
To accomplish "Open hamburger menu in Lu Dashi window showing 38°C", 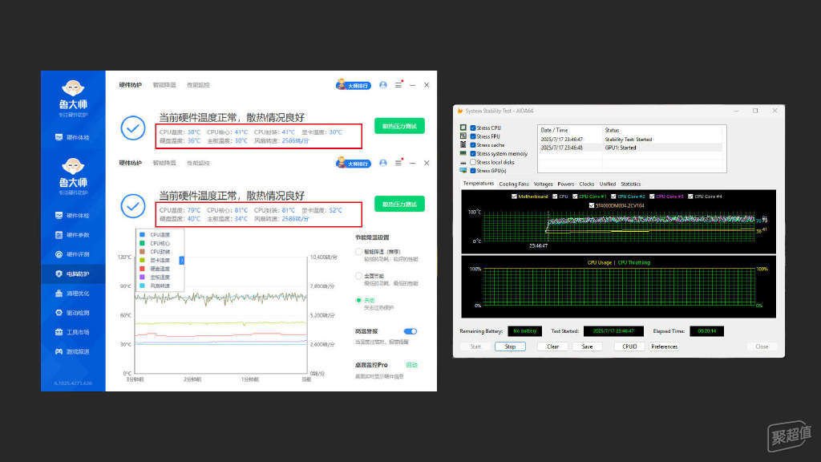I will coord(398,85).
